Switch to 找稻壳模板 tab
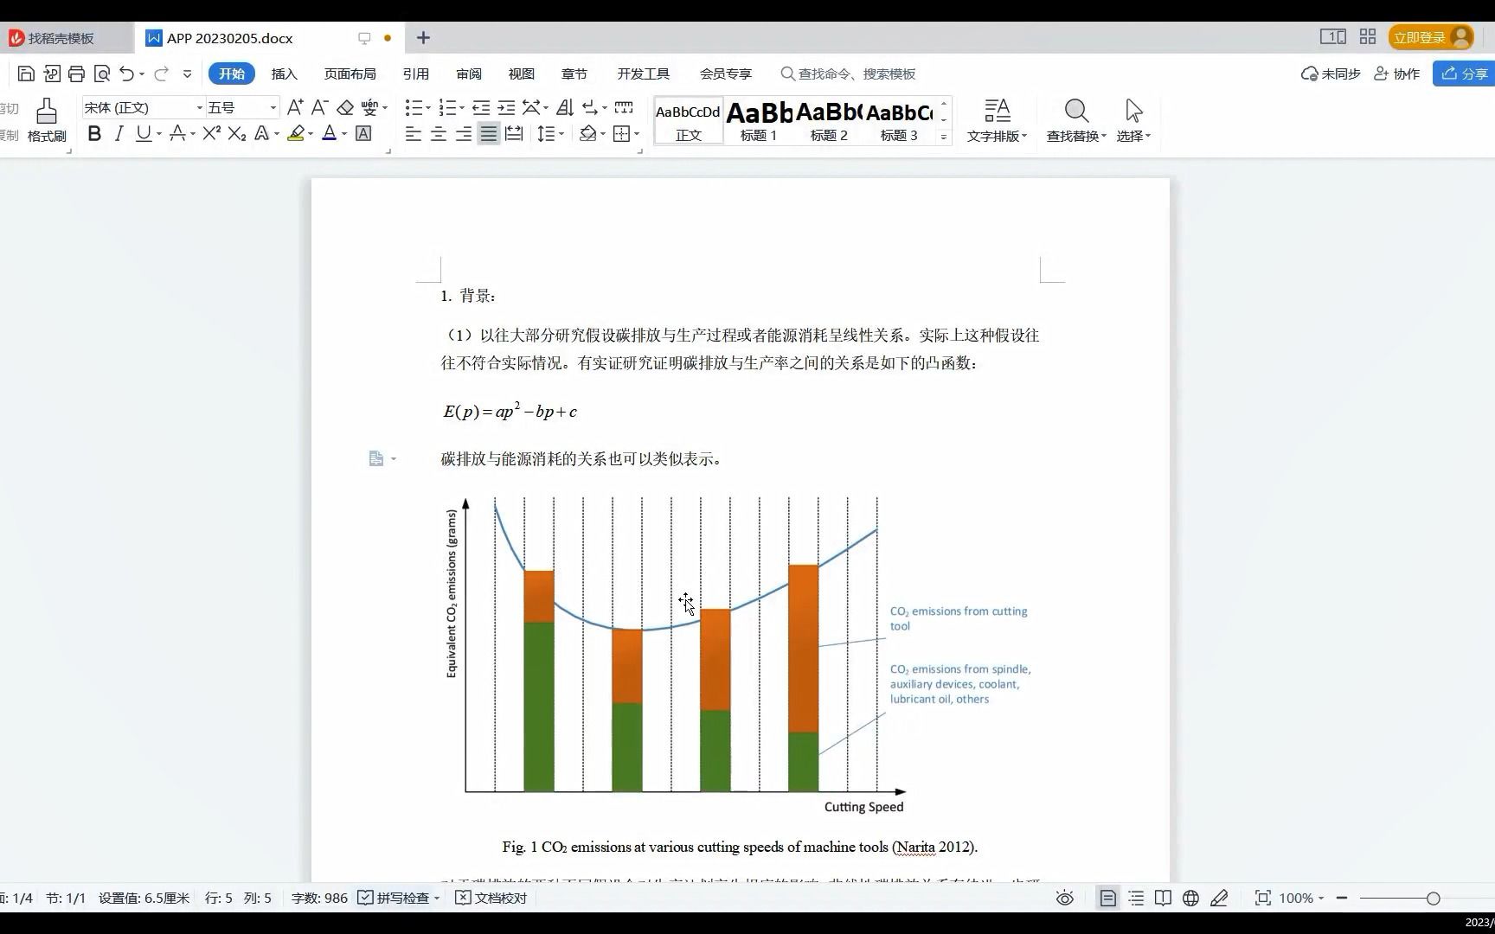Screen dimensions: 1495x934 (61, 38)
